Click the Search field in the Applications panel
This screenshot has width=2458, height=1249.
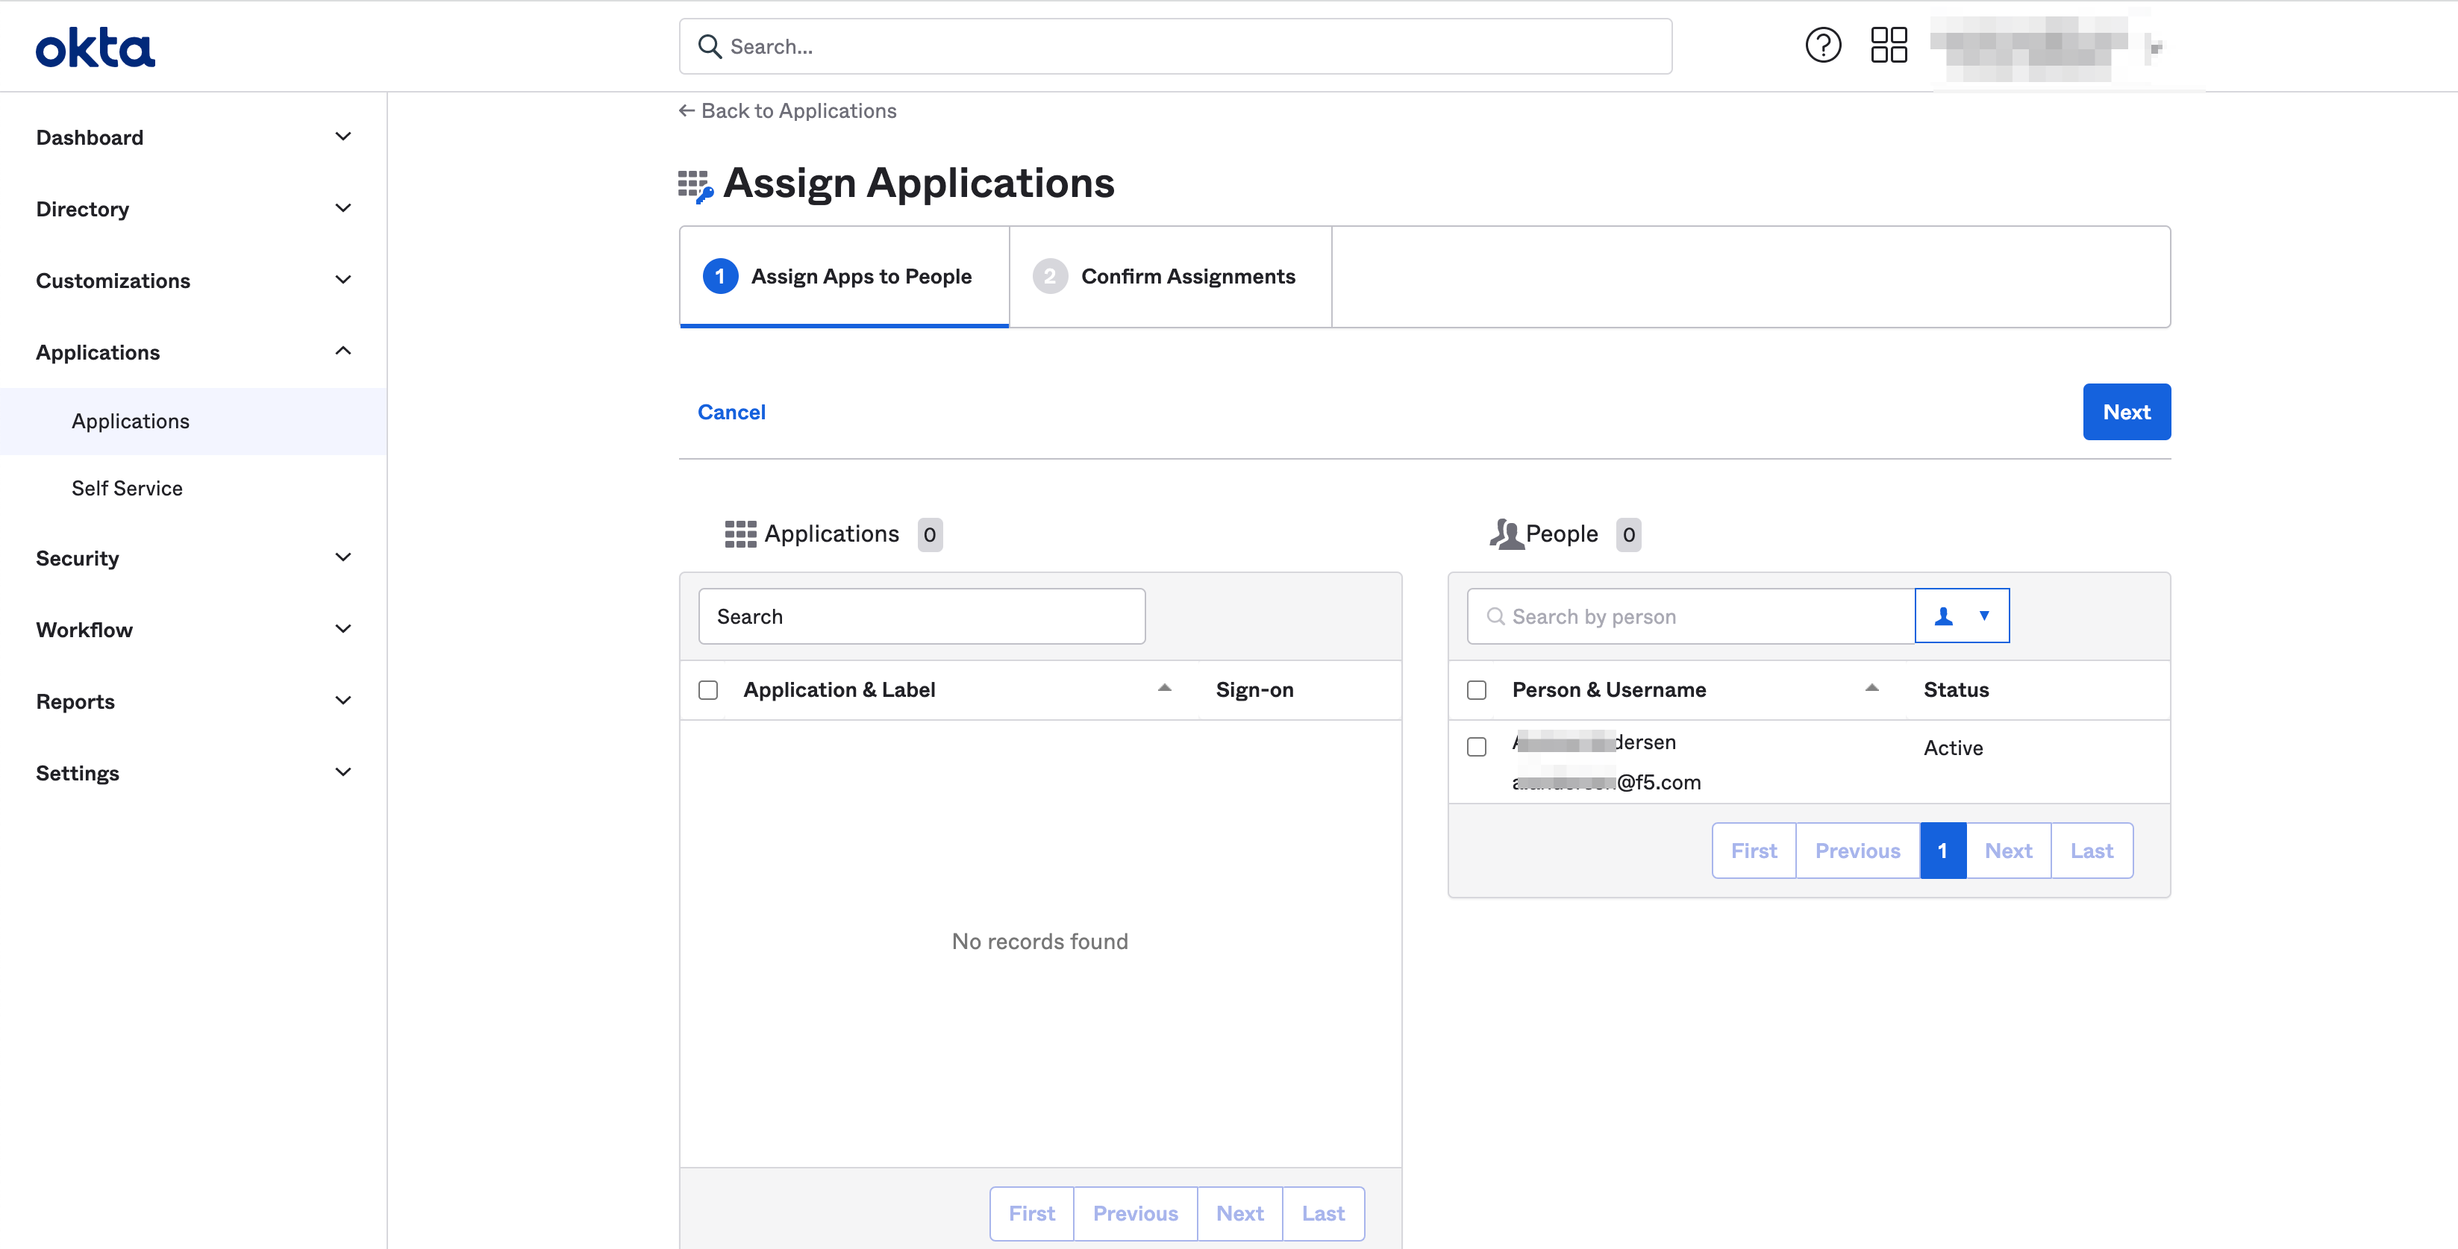tap(920, 616)
